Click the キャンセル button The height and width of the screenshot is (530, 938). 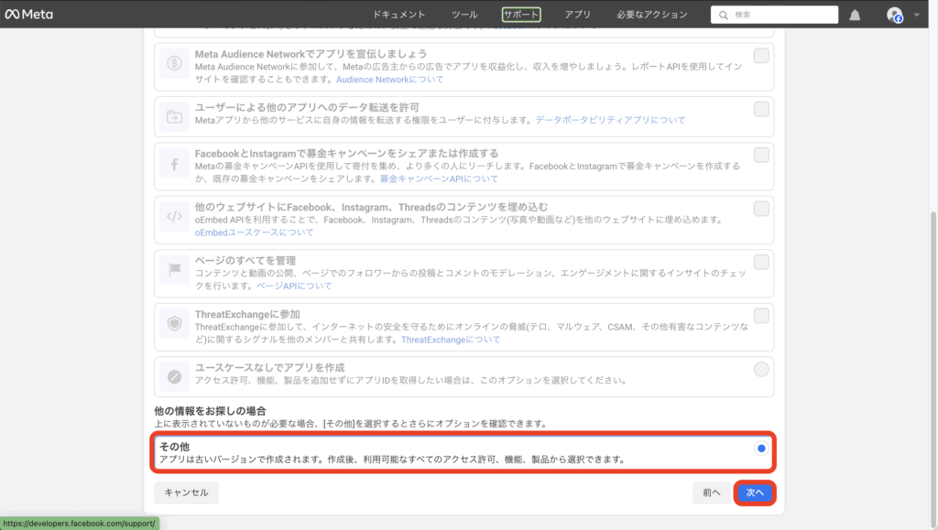[186, 492]
